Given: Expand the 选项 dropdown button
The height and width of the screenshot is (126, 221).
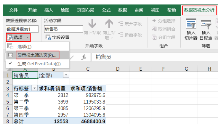Looking at the screenshot, I should click(18, 37).
